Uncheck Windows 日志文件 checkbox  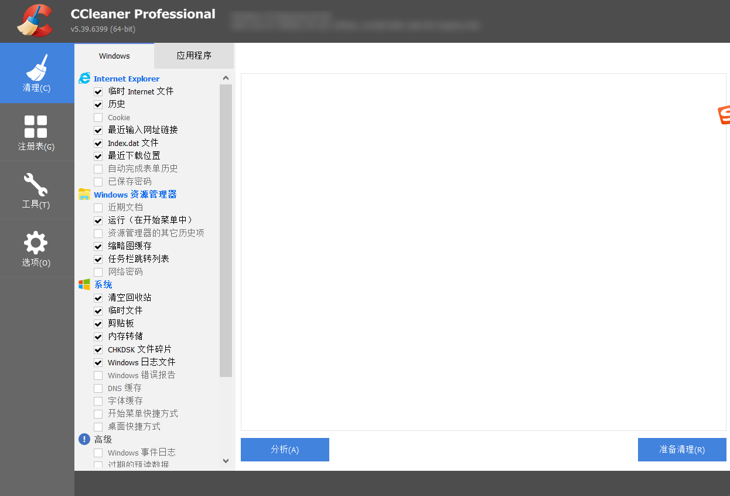98,363
